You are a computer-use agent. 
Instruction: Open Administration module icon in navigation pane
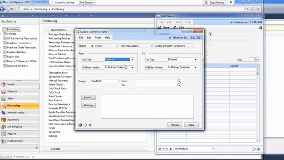[x=3, y=112]
